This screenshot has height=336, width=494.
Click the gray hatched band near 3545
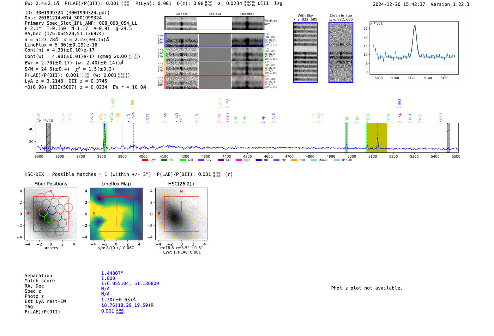pos(48,138)
